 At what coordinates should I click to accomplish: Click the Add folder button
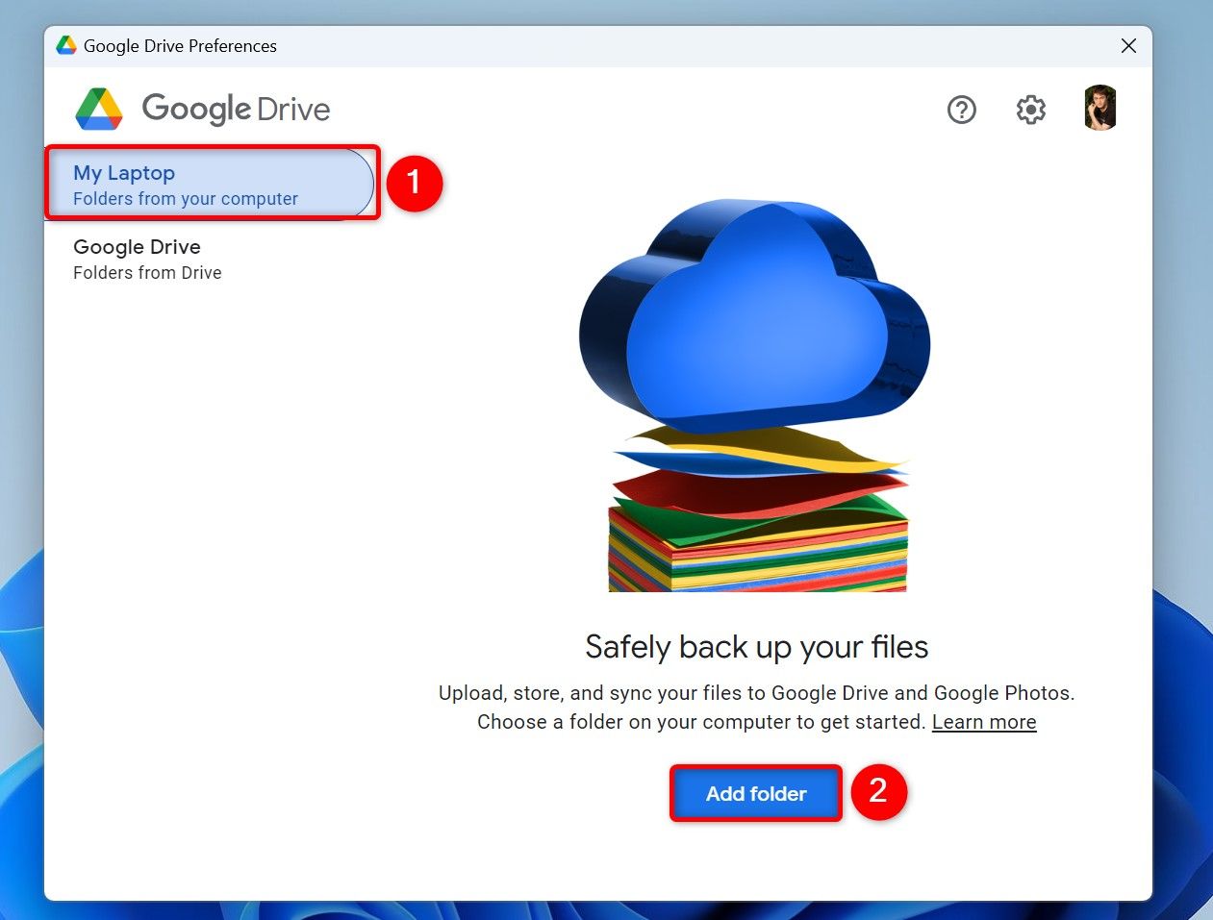coord(756,793)
